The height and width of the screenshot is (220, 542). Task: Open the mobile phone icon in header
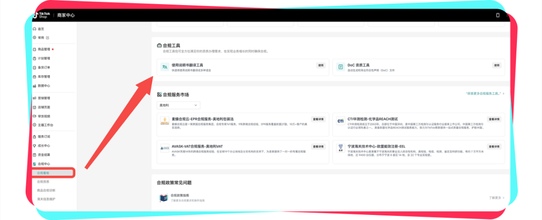point(498,15)
